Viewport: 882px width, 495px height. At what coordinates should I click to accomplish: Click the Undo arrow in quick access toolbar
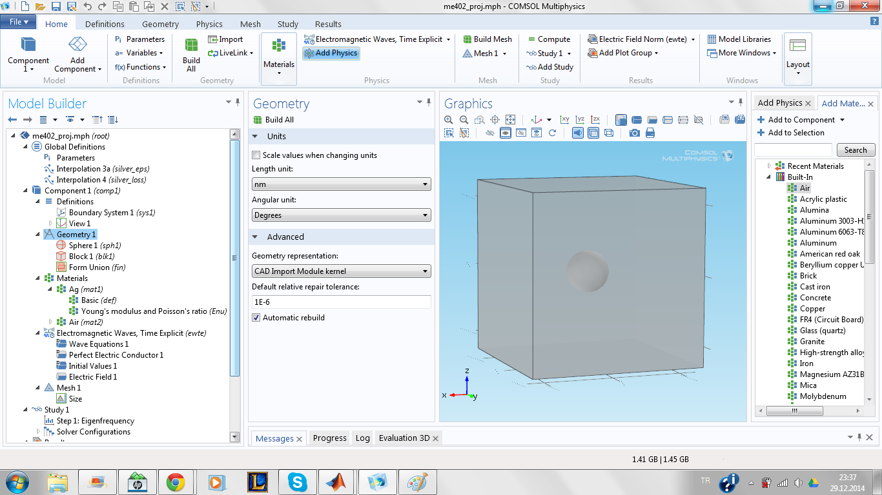[87, 6]
